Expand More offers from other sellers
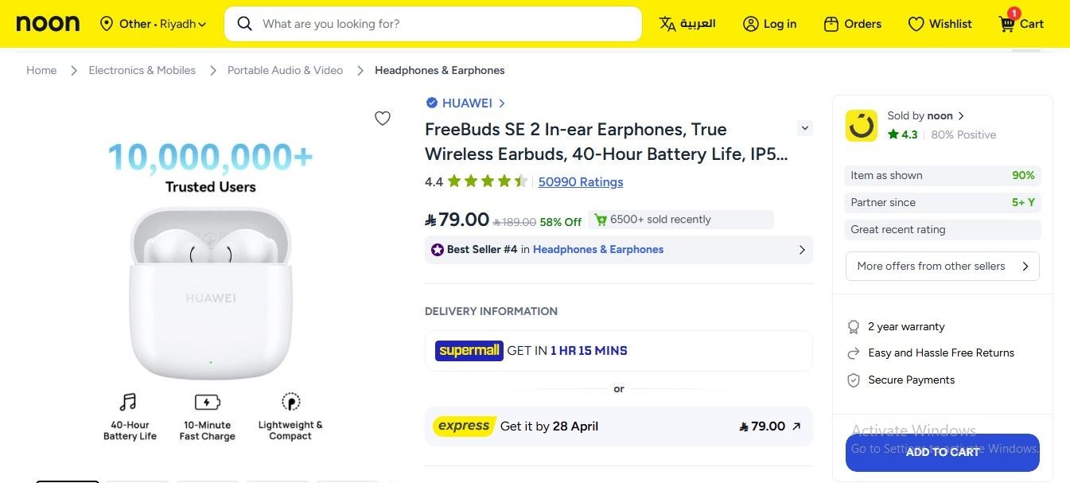 [942, 266]
